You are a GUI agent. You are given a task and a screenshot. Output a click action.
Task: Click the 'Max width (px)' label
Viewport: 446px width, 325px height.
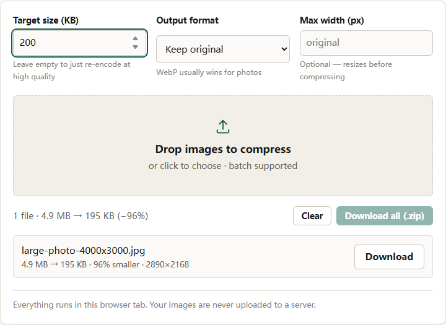pos(331,20)
